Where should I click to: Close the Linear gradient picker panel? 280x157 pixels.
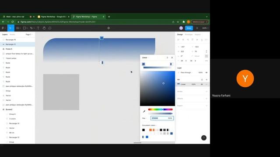[x=172, y=58]
